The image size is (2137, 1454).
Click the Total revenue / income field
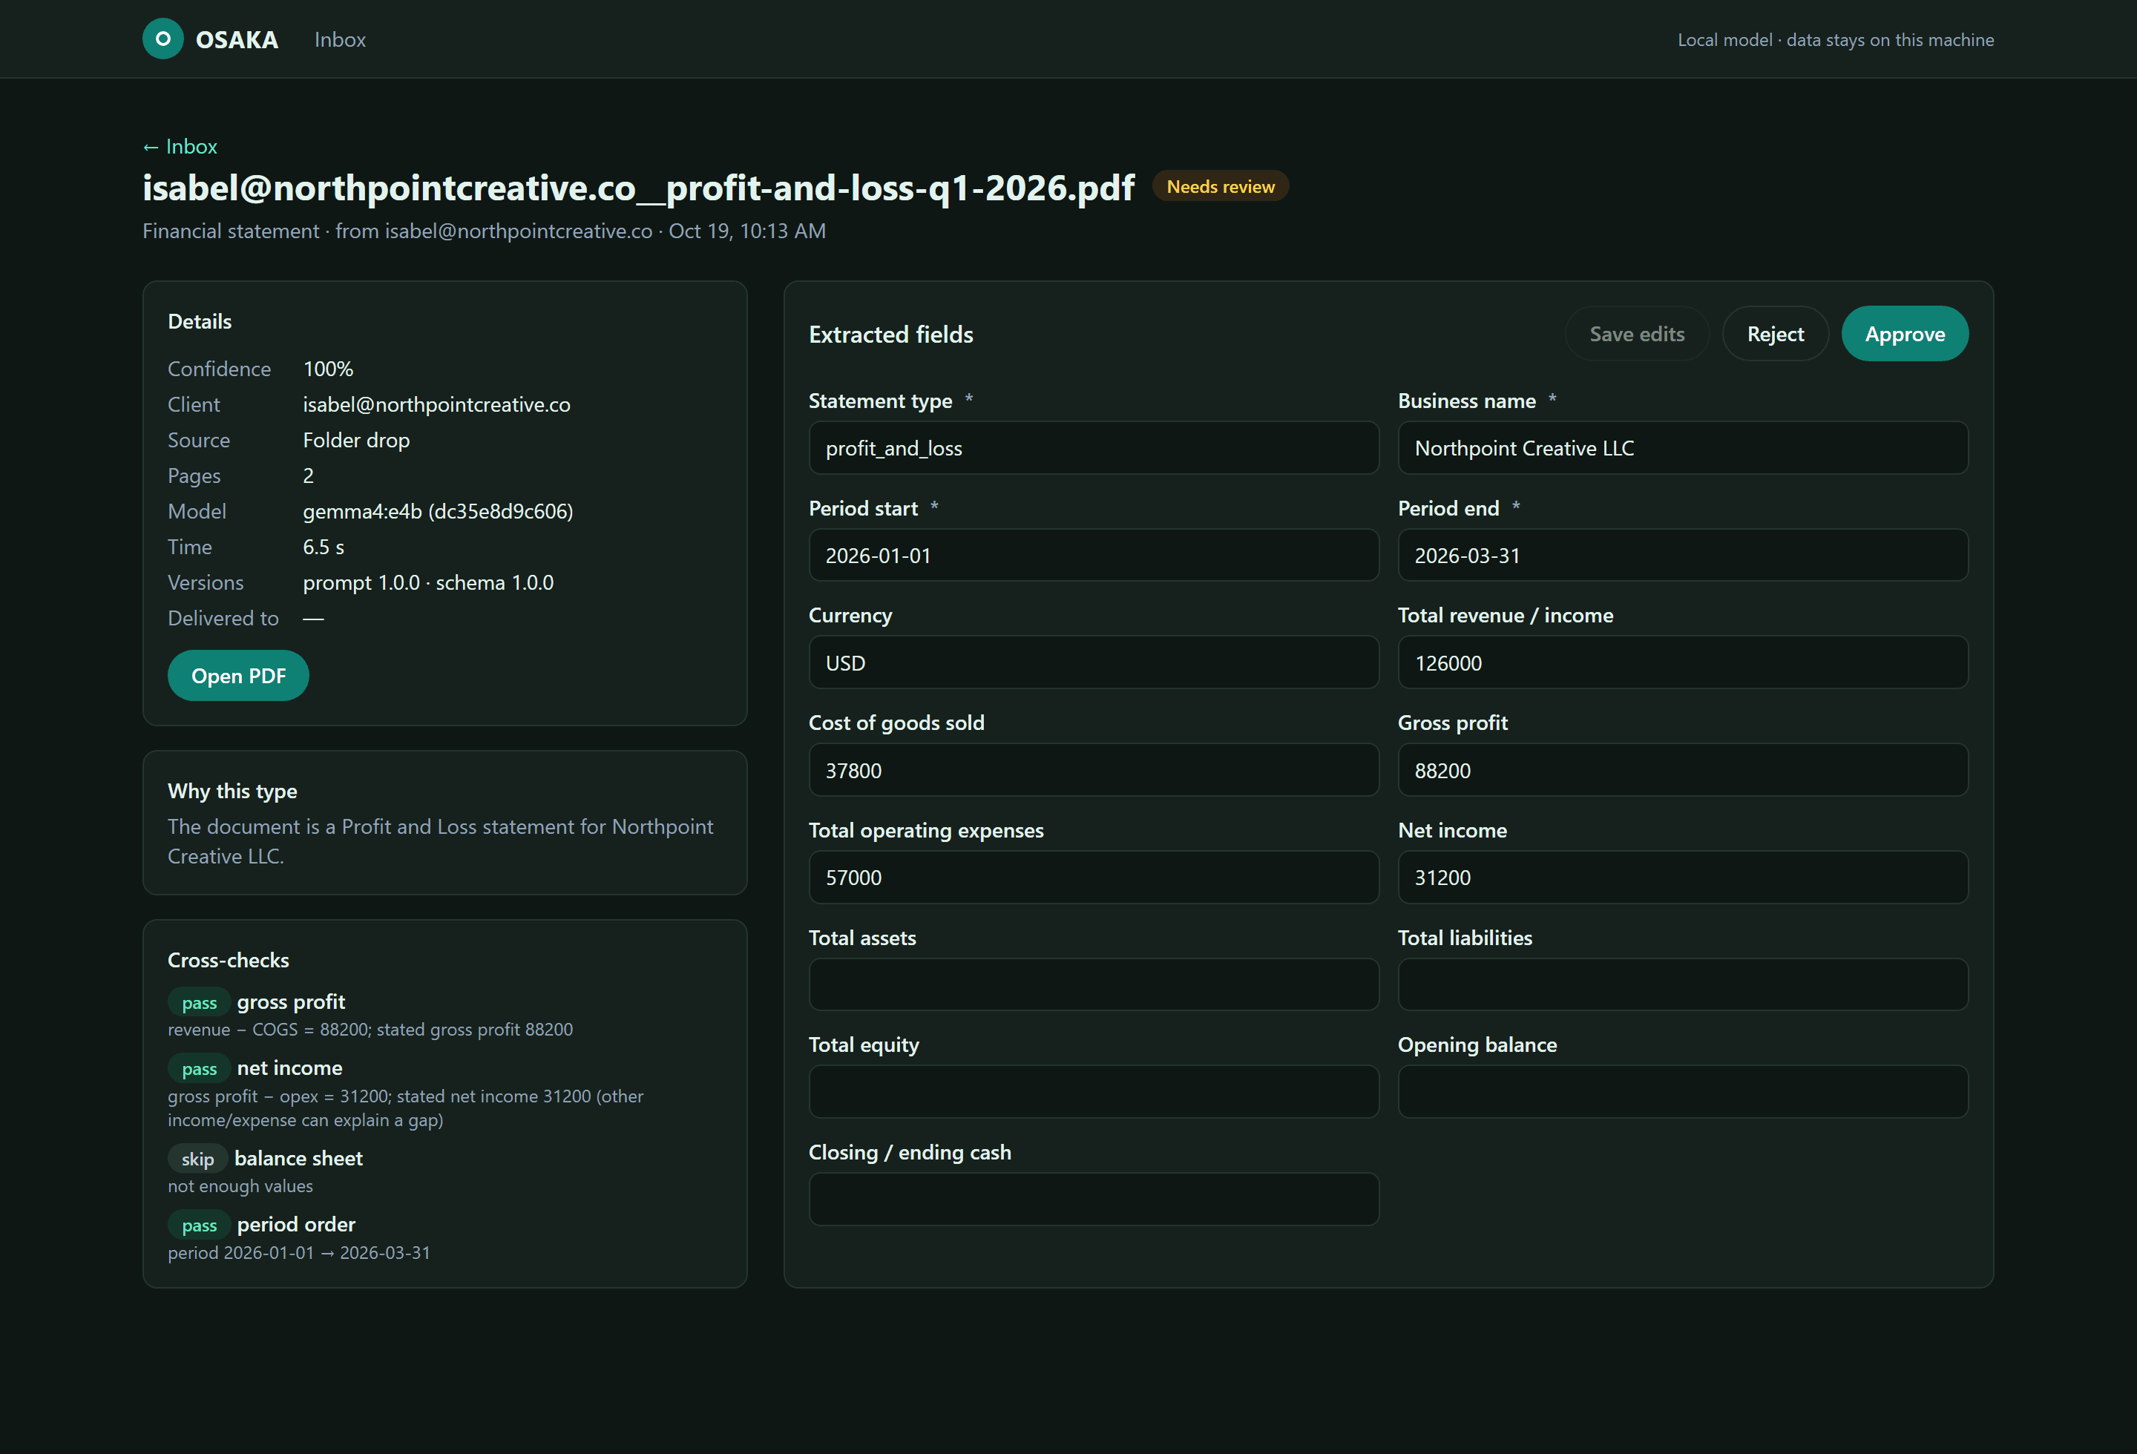[x=1683, y=662]
